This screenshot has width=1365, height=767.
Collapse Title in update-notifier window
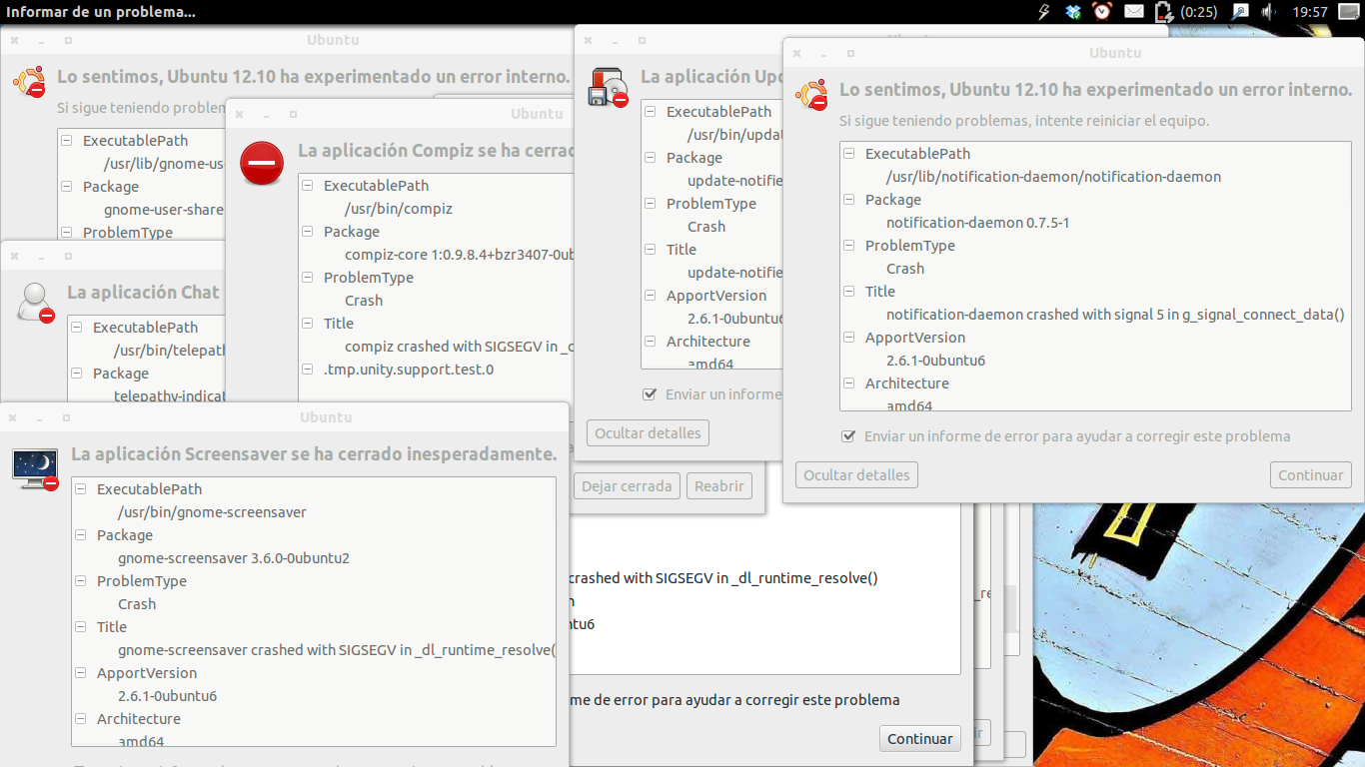[x=651, y=250]
